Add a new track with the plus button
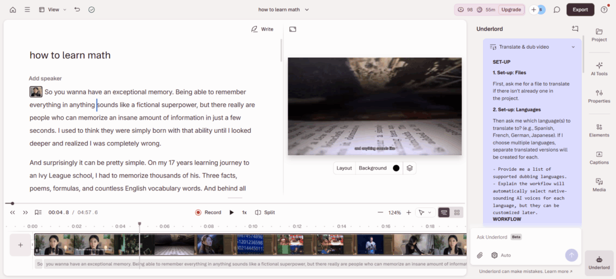The height and width of the screenshot is (279, 616). point(20,245)
